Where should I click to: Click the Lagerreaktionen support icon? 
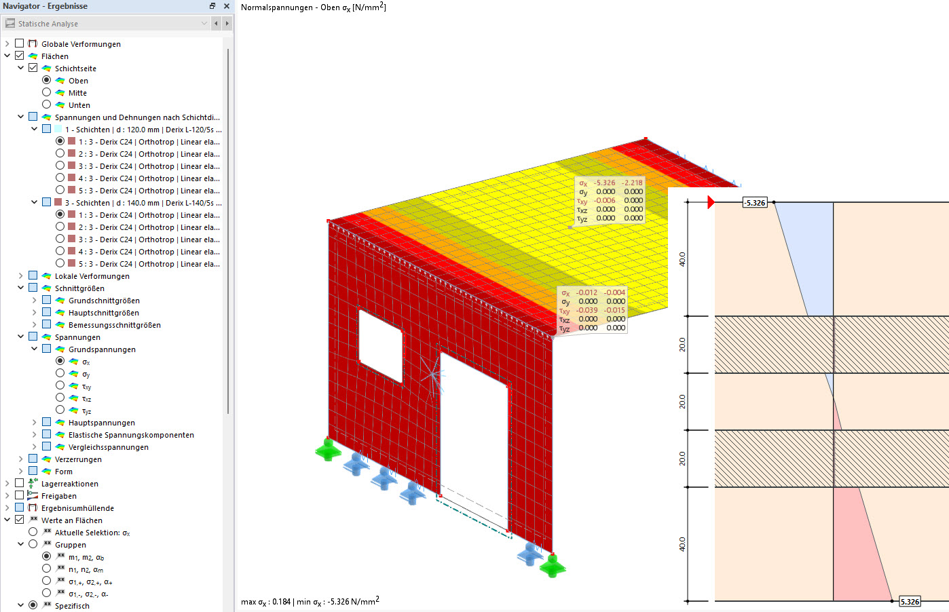coord(33,483)
